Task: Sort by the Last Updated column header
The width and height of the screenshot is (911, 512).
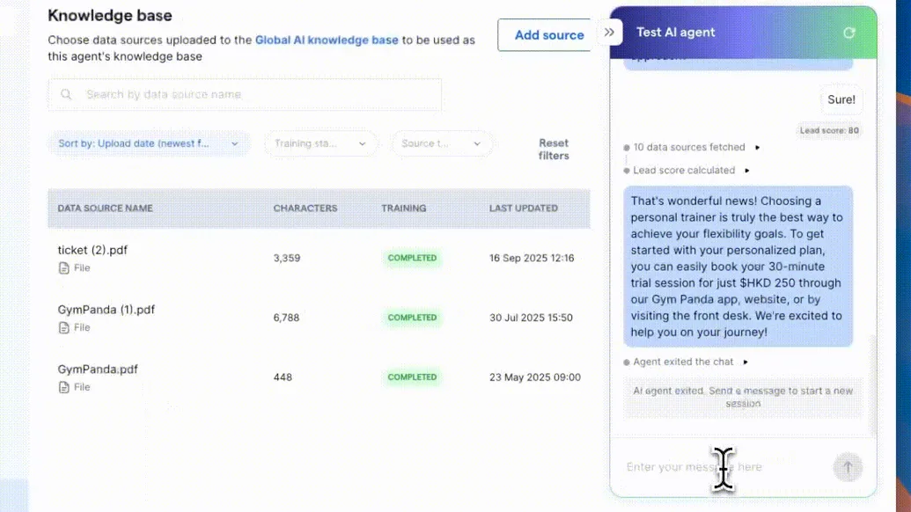Action: point(523,208)
